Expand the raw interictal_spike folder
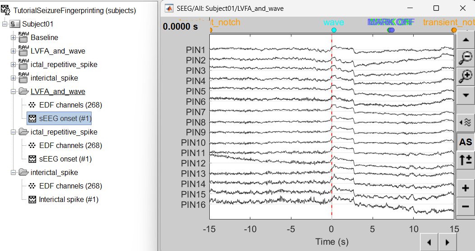The width and height of the screenshot is (475, 251). pos(13,78)
